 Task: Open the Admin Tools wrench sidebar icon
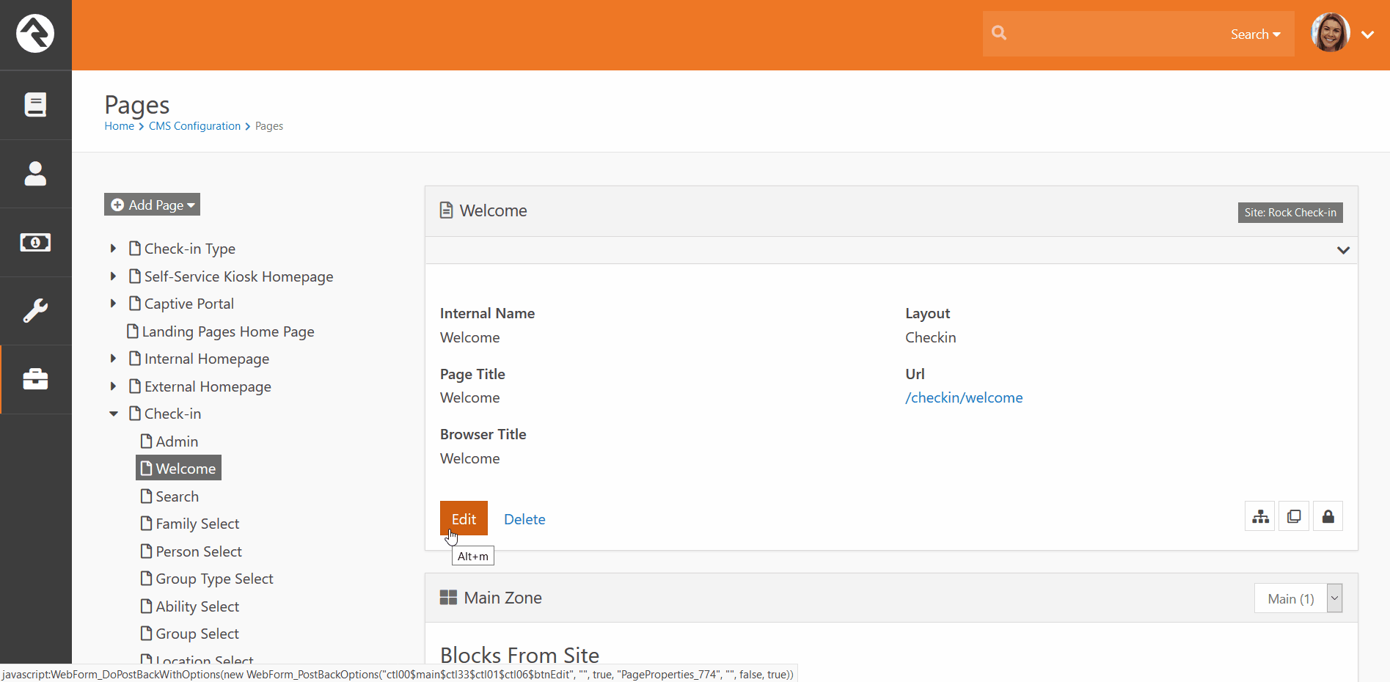coord(35,311)
